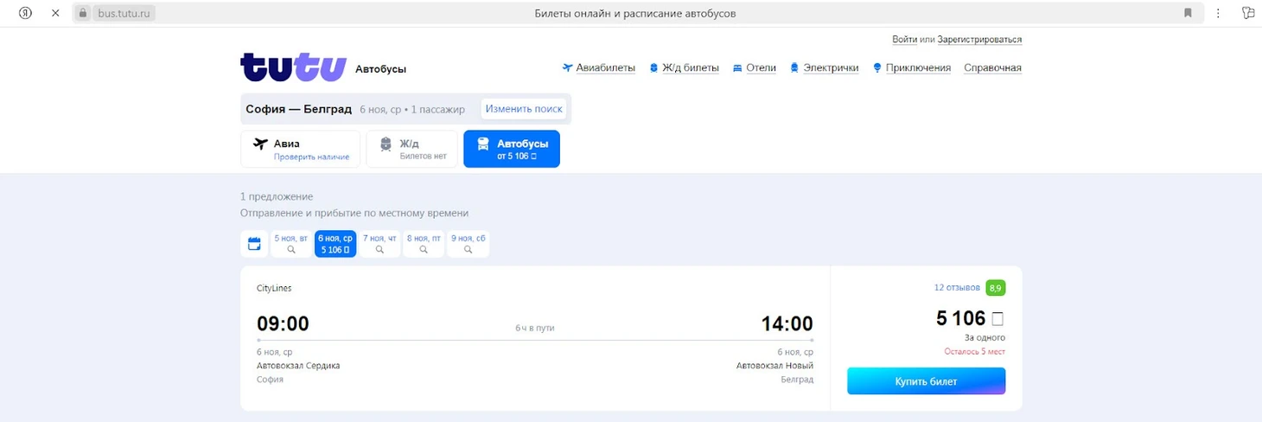Select date 9 ноя, сб
This screenshot has height=422, width=1262.
pos(468,244)
